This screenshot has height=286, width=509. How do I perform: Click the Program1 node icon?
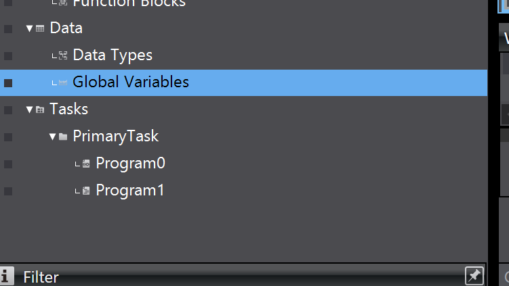(86, 191)
